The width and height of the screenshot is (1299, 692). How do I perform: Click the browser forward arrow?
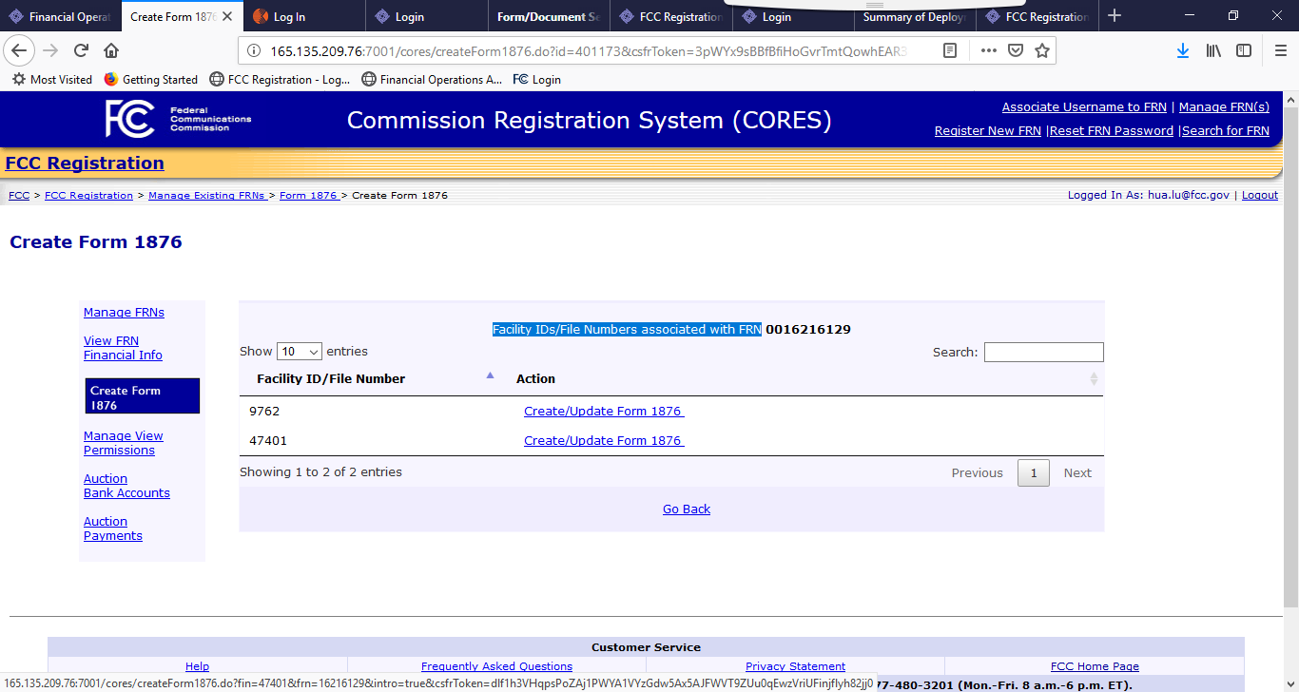pos(50,50)
